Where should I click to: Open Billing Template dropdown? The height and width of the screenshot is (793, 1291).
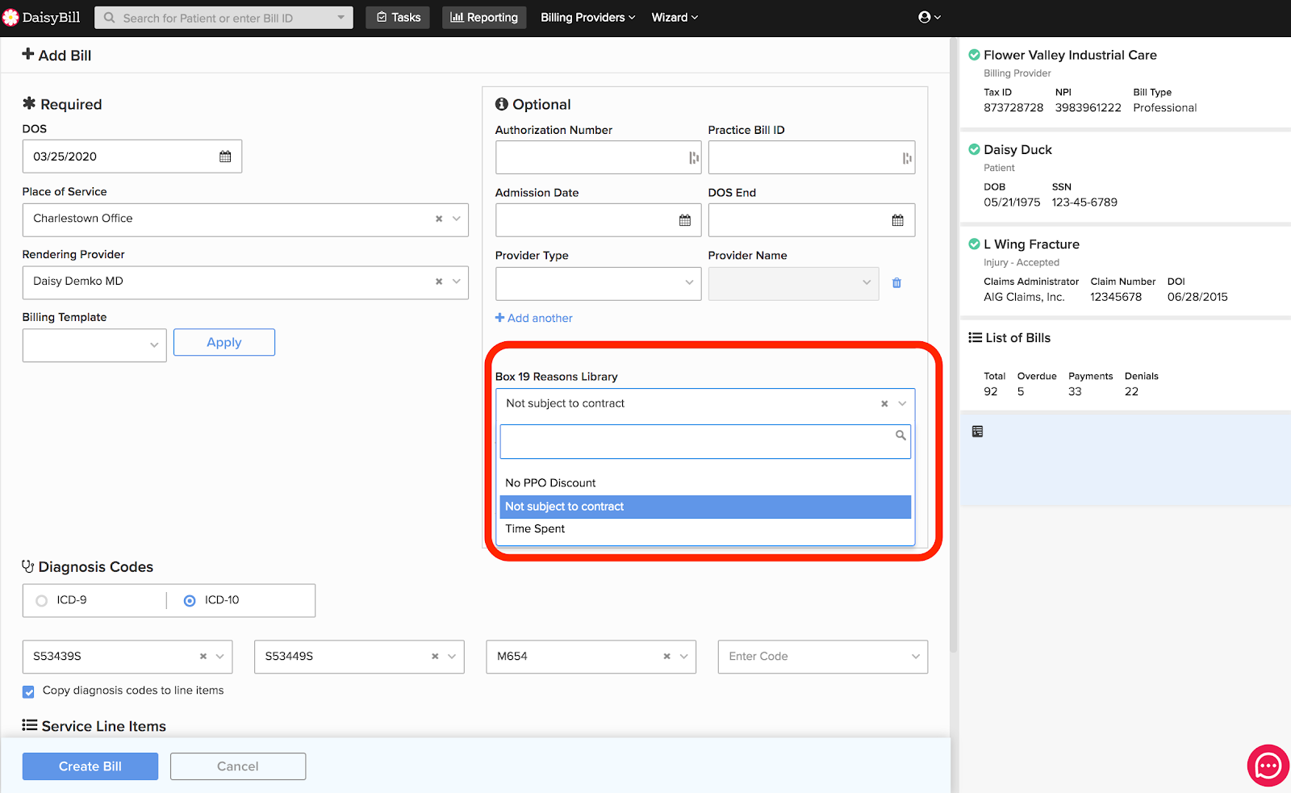pyautogui.click(x=94, y=345)
